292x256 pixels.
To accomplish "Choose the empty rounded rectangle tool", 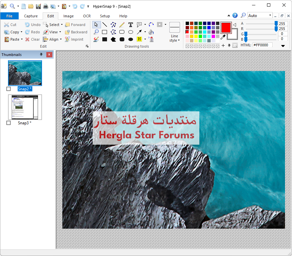I will [x=122, y=32].
